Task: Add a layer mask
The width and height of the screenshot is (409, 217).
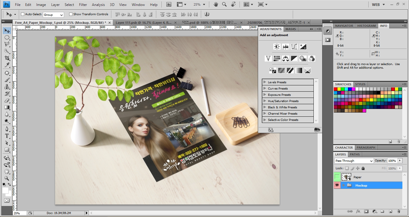Action: tap(366, 211)
